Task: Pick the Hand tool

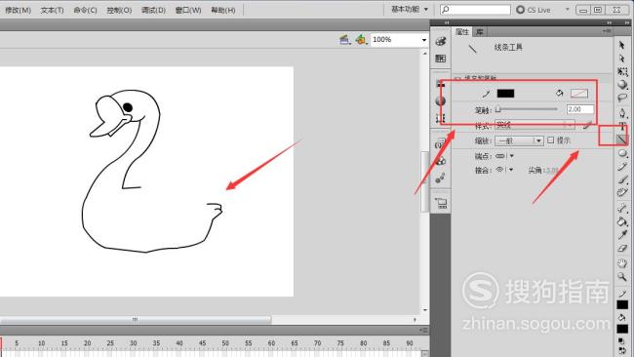Action: 622,262
